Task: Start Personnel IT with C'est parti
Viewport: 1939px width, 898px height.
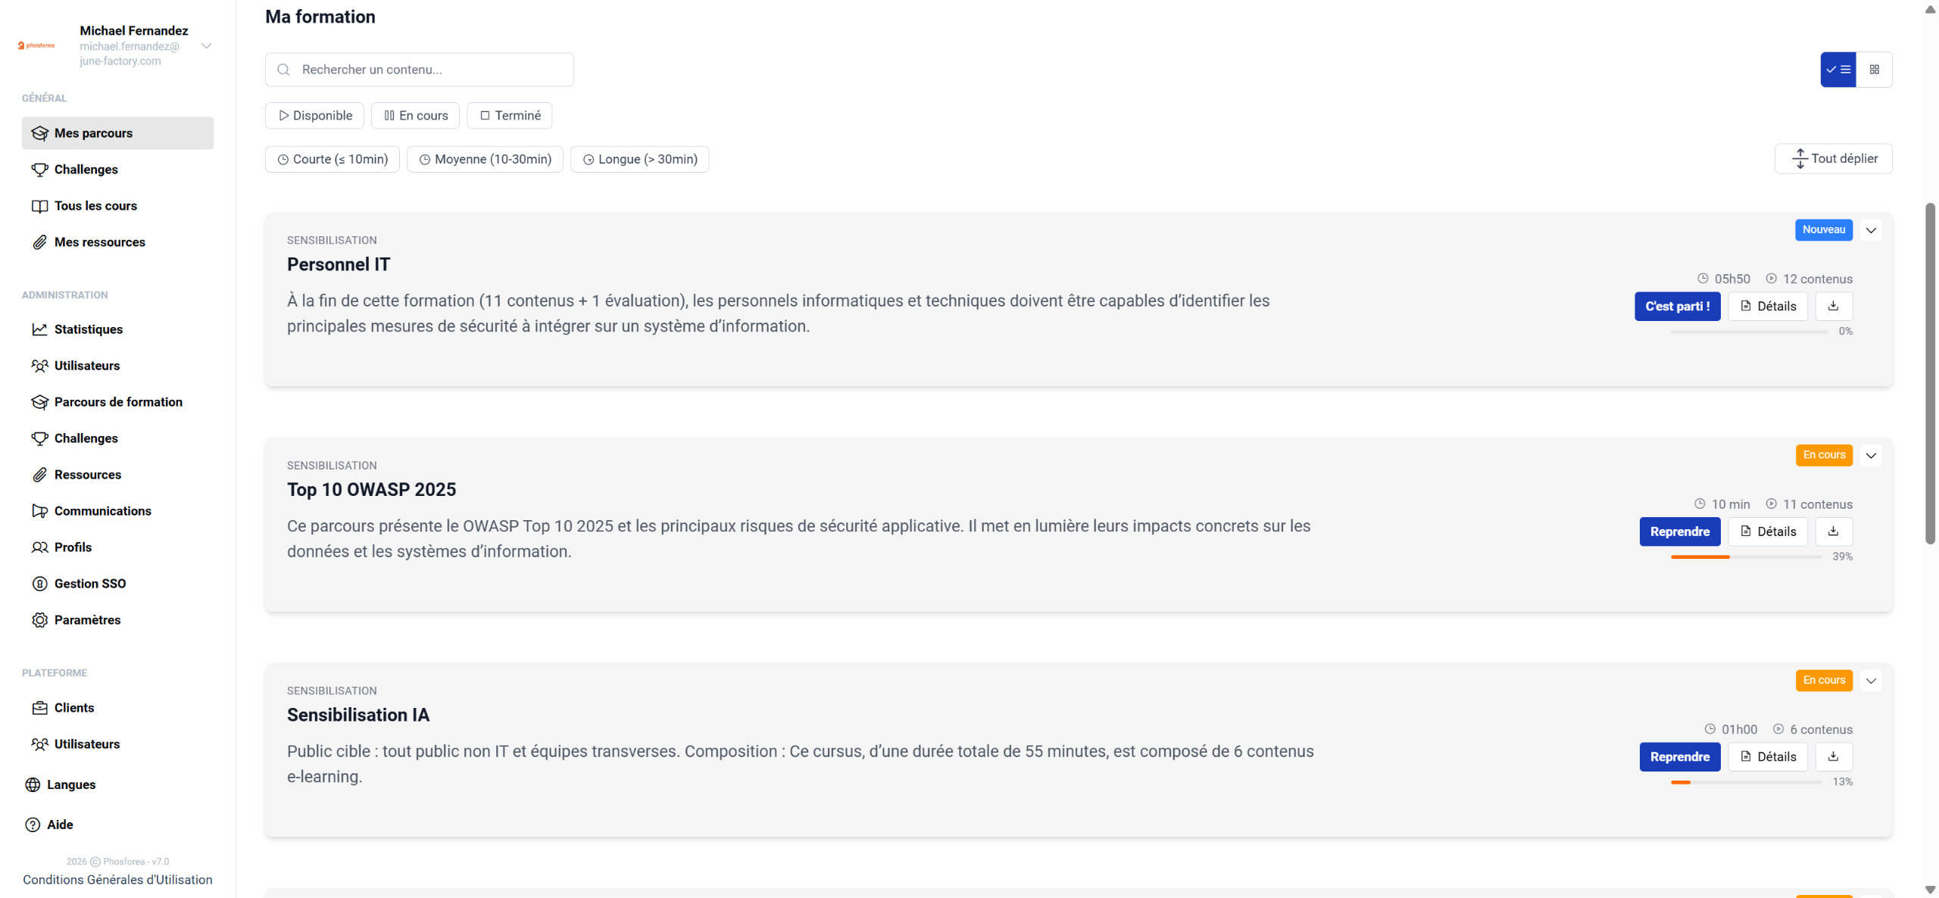Action: coord(1677,306)
